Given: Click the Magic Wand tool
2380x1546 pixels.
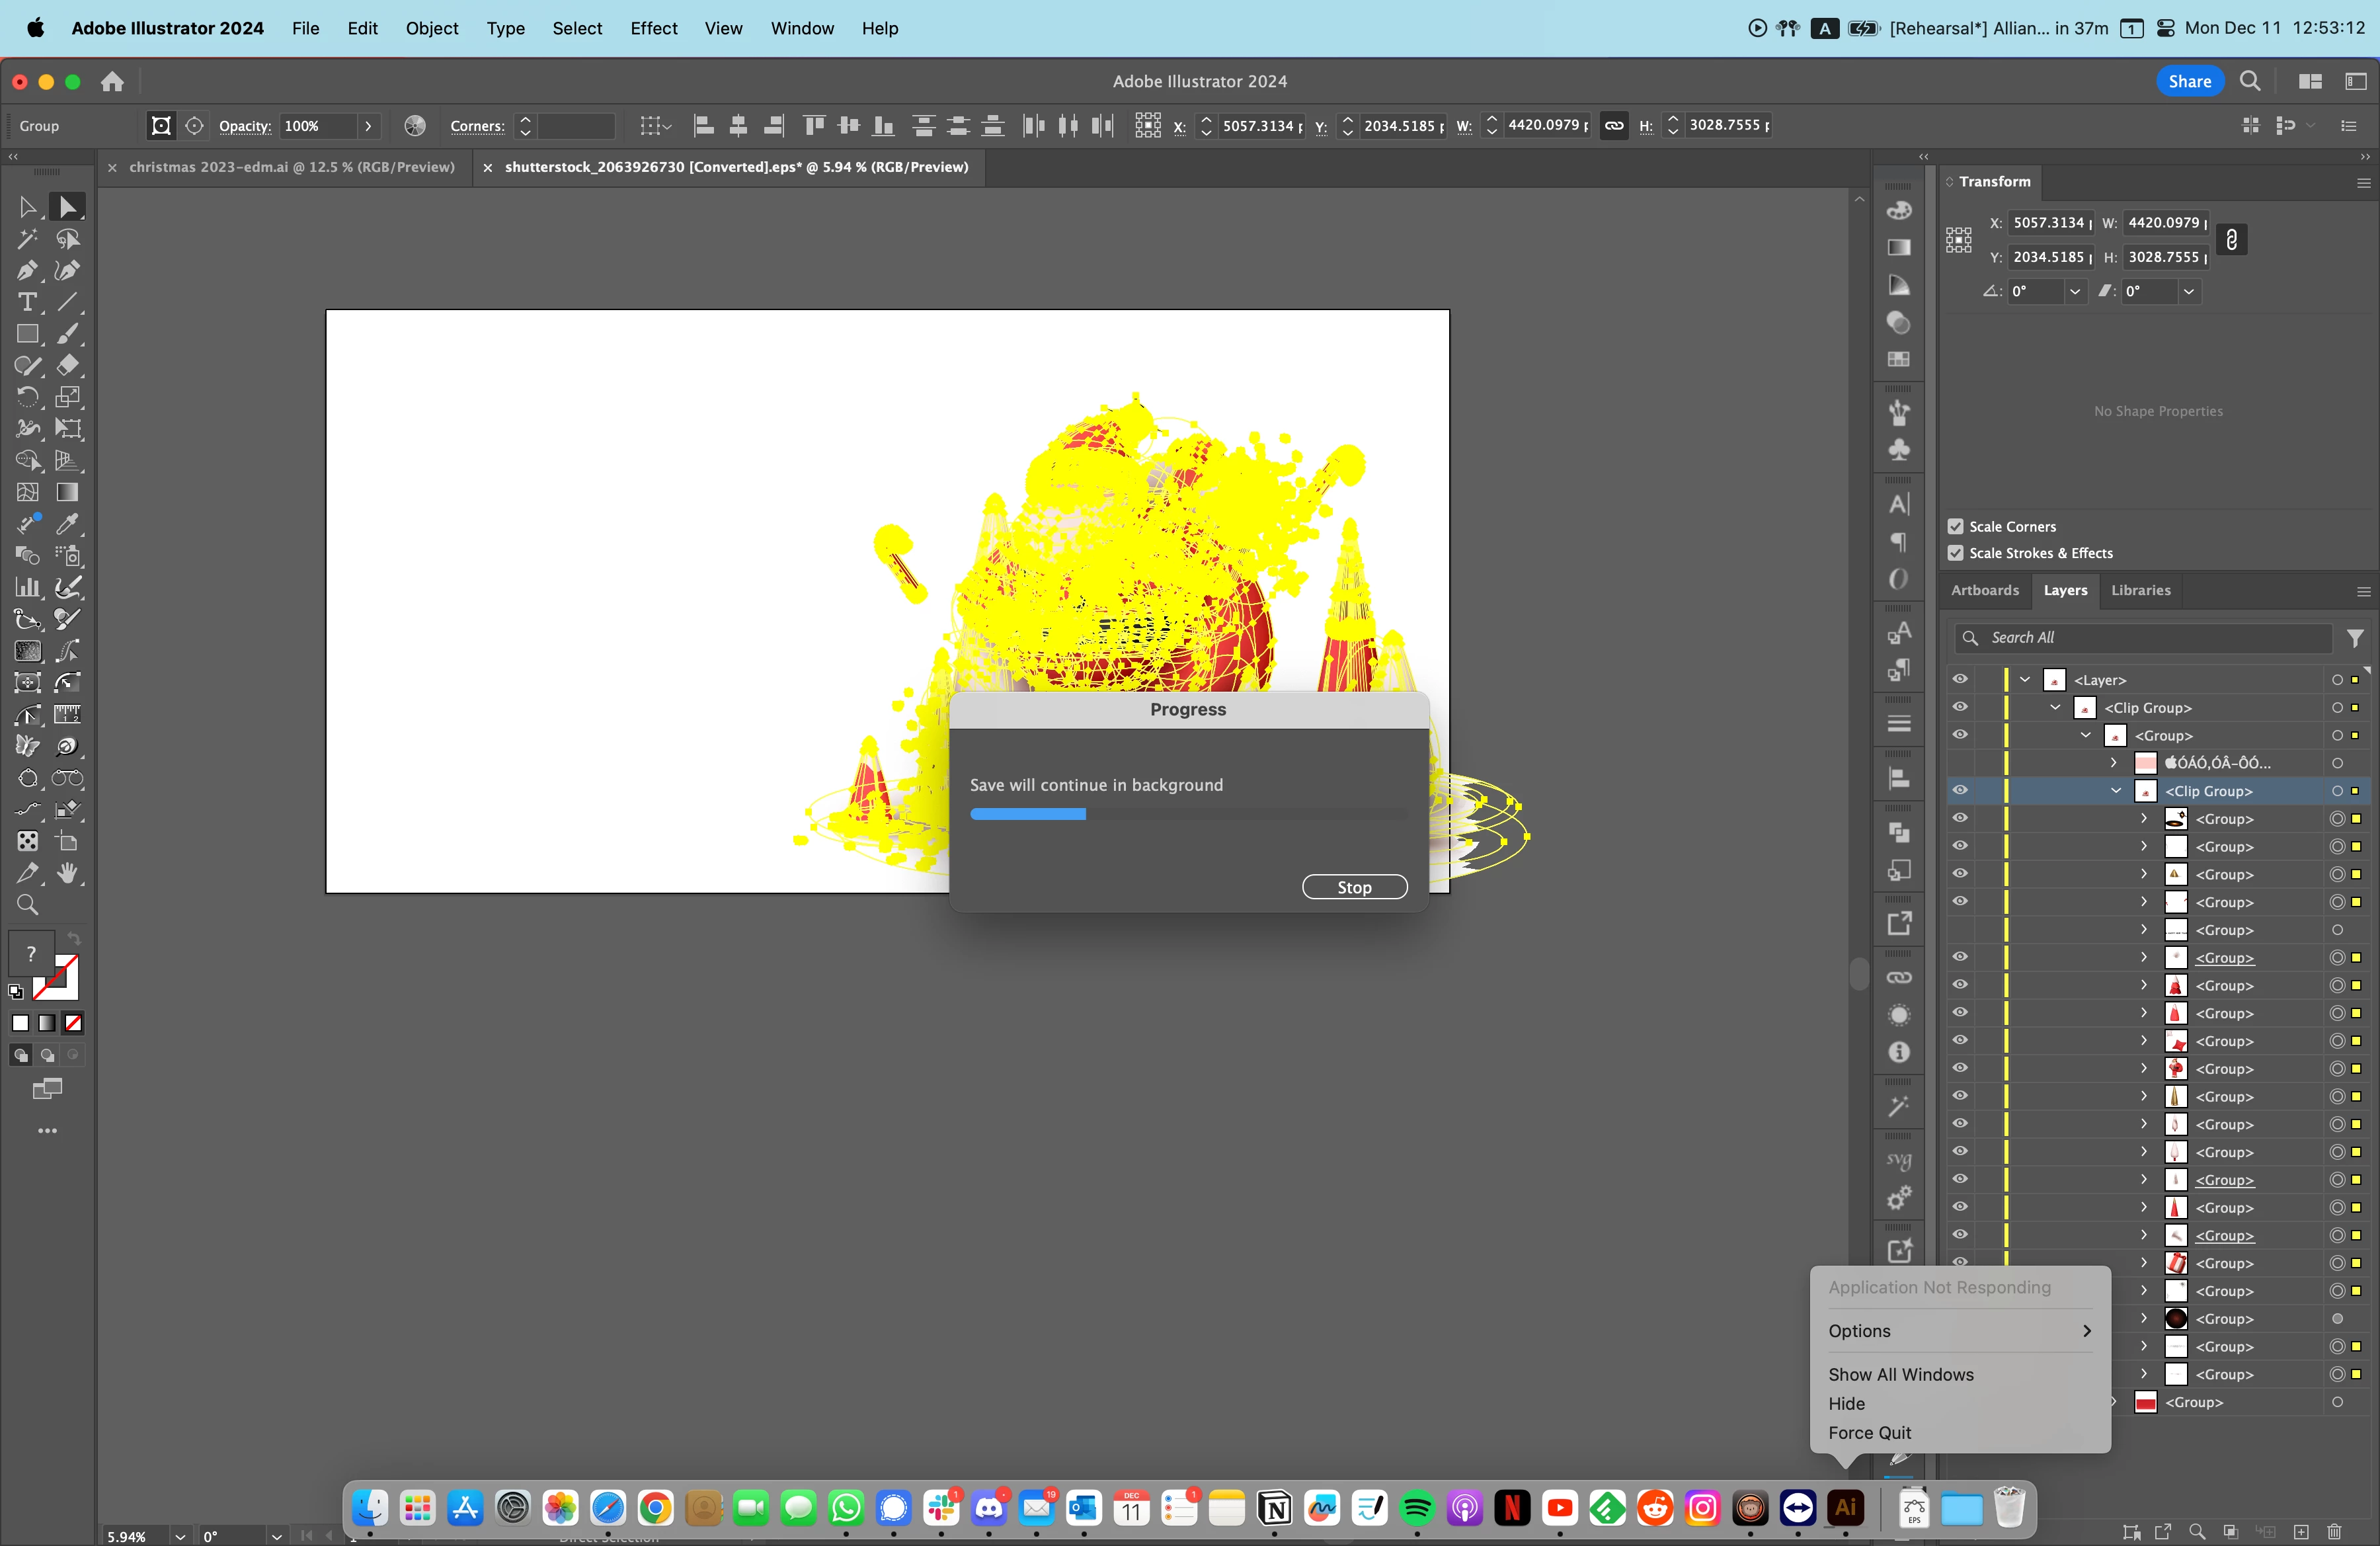Looking at the screenshot, I should [x=27, y=239].
